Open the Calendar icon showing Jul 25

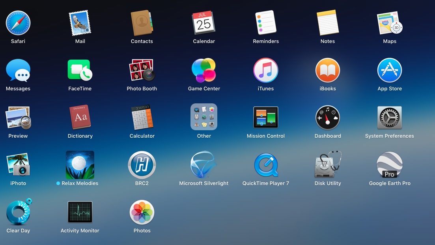click(x=203, y=23)
